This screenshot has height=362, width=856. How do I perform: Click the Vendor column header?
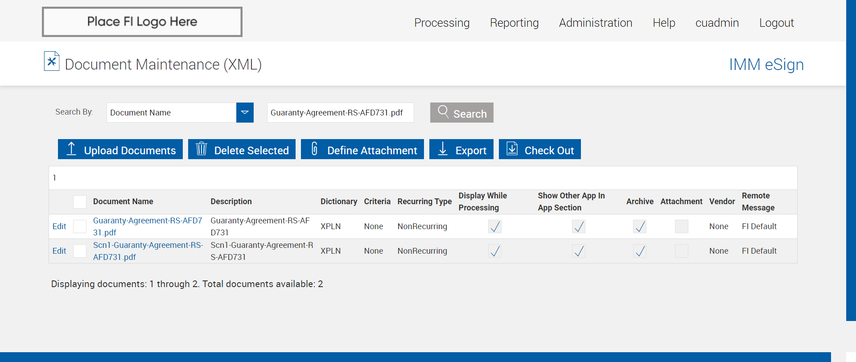point(722,202)
